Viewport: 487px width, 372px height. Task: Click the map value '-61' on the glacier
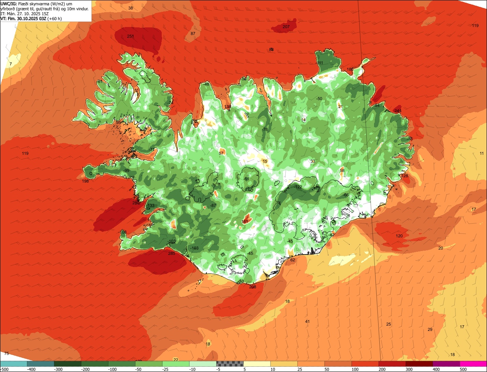click(x=246, y=179)
